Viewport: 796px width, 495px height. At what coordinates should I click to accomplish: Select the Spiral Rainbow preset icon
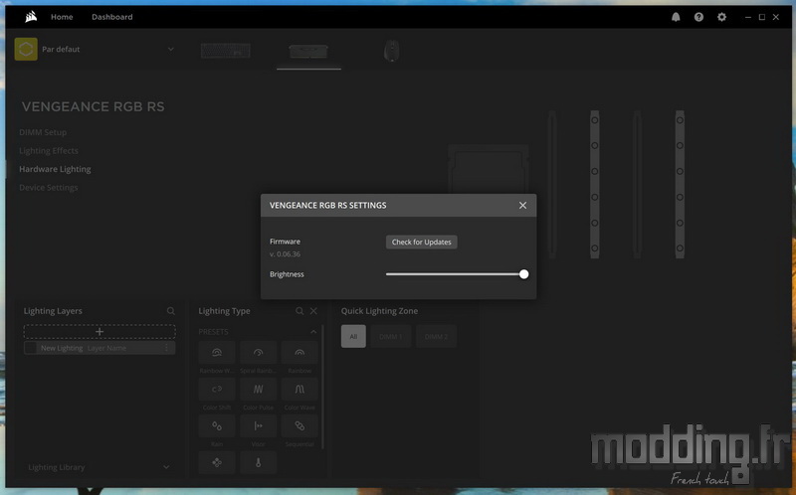pos(258,353)
